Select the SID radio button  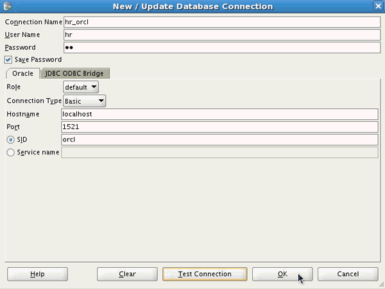pyautogui.click(x=10, y=140)
